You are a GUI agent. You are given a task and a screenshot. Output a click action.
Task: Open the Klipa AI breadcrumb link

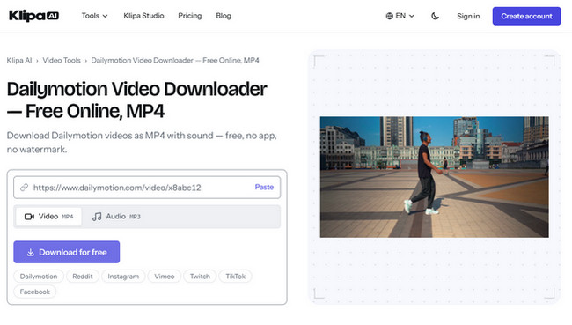tap(19, 60)
